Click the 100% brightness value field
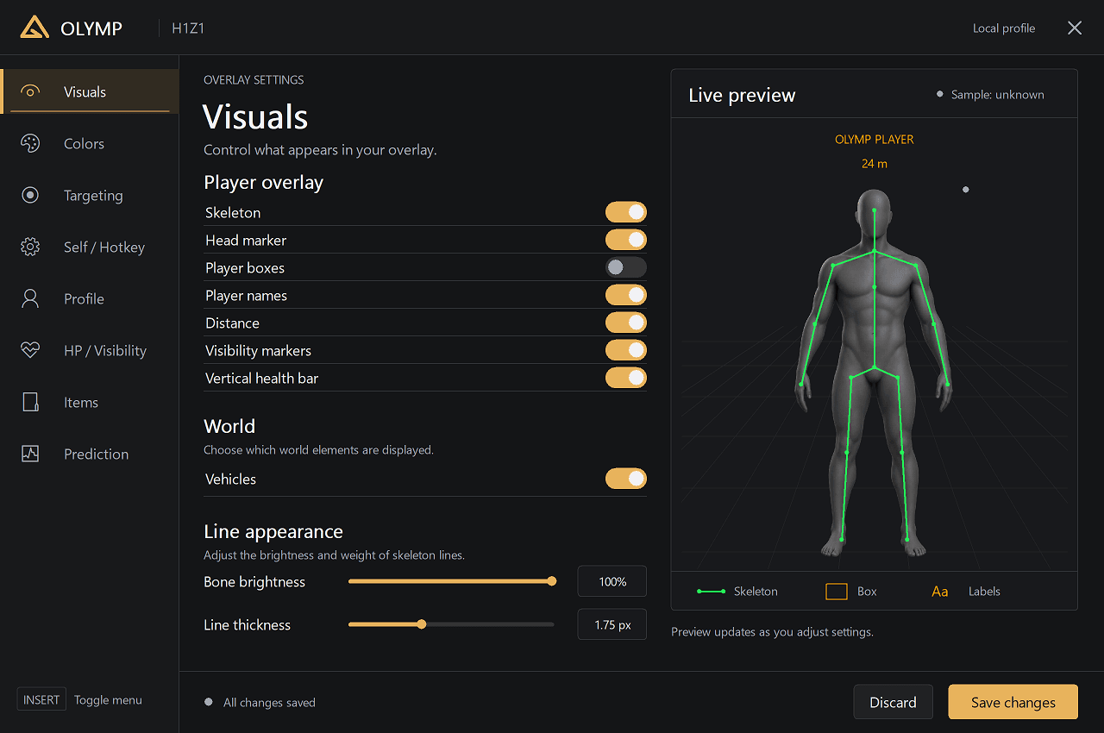 [612, 581]
